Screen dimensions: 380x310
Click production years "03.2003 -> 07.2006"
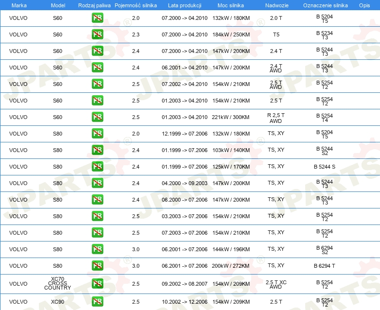click(x=185, y=216)
